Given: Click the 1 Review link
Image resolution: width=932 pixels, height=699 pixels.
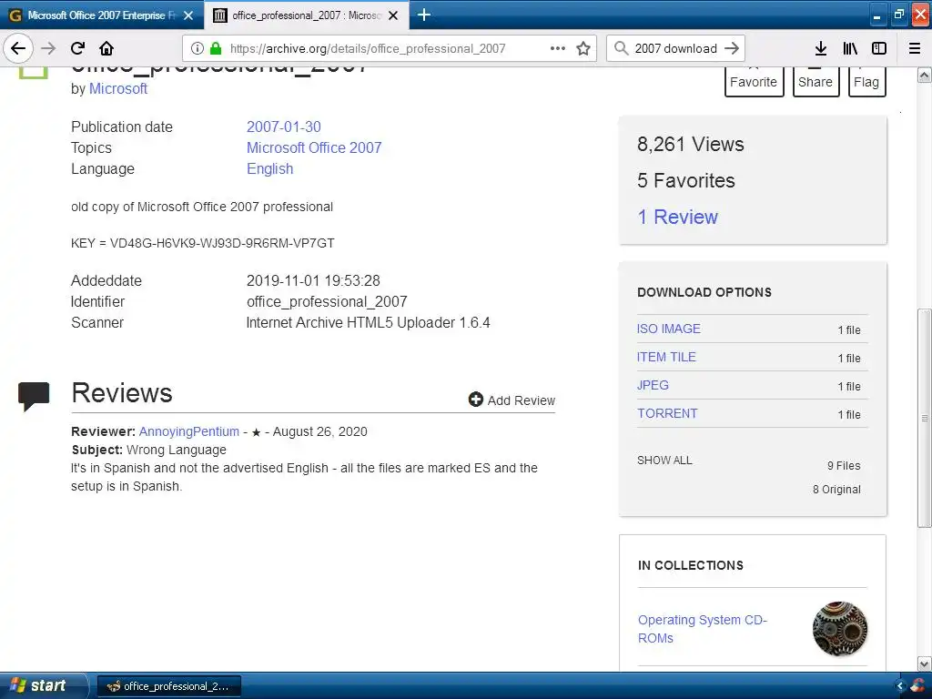Looking at the screenshot, I should [x=677, y=217].
